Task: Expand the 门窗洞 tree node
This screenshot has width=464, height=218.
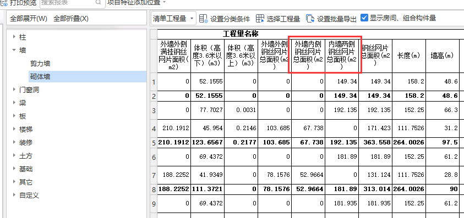Action: coord(14,90)
